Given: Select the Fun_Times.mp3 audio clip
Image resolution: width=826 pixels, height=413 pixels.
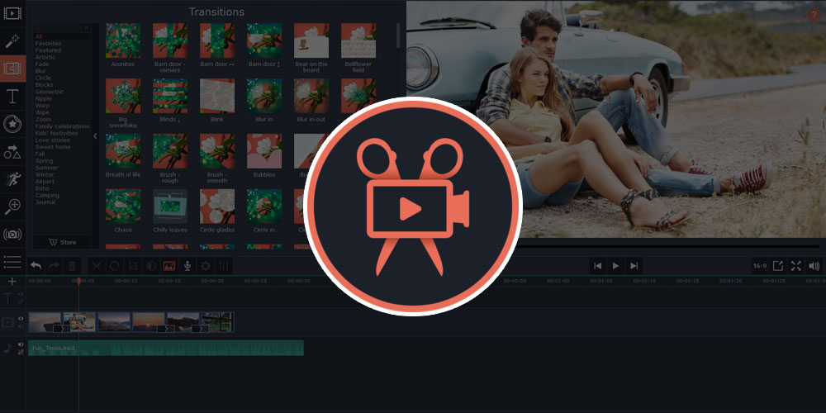Looking at the screenshot, I should [166, 349].
